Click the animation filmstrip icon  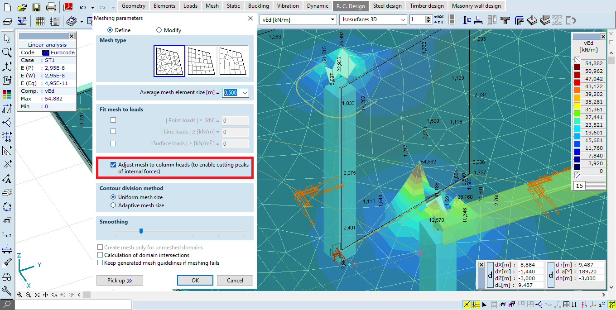pyautogui.click(x=452, y=20)
